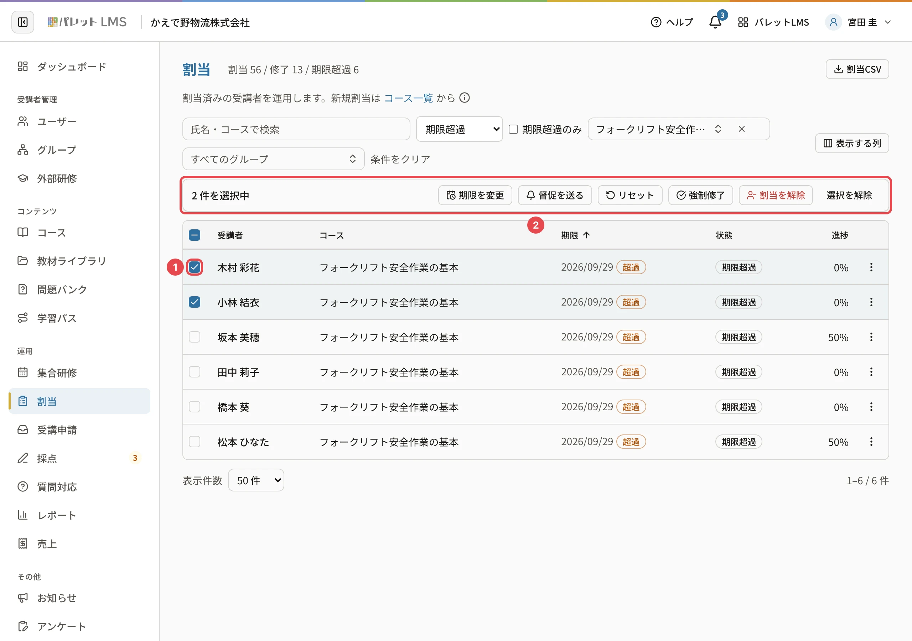Image resolution: width=912 pixels, height=641 pixels.
Task: Uncheck the 木村 彩花 row checkbox
Action: [x=195, y=267]
